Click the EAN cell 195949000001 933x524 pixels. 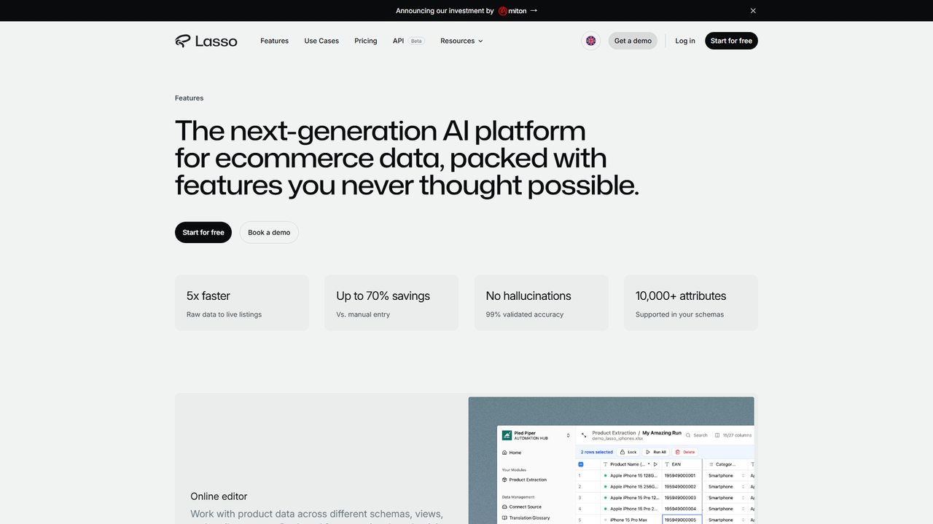[x=682, y=475]
